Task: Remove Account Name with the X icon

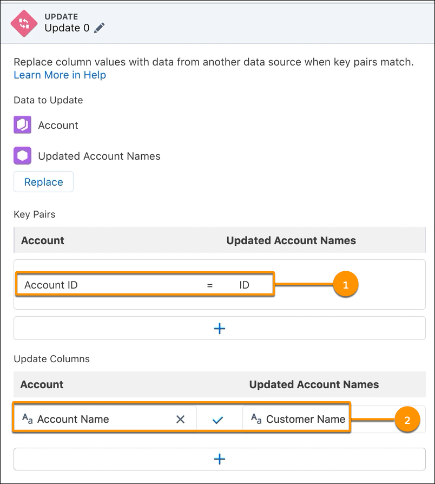Action: coord(181,418)
